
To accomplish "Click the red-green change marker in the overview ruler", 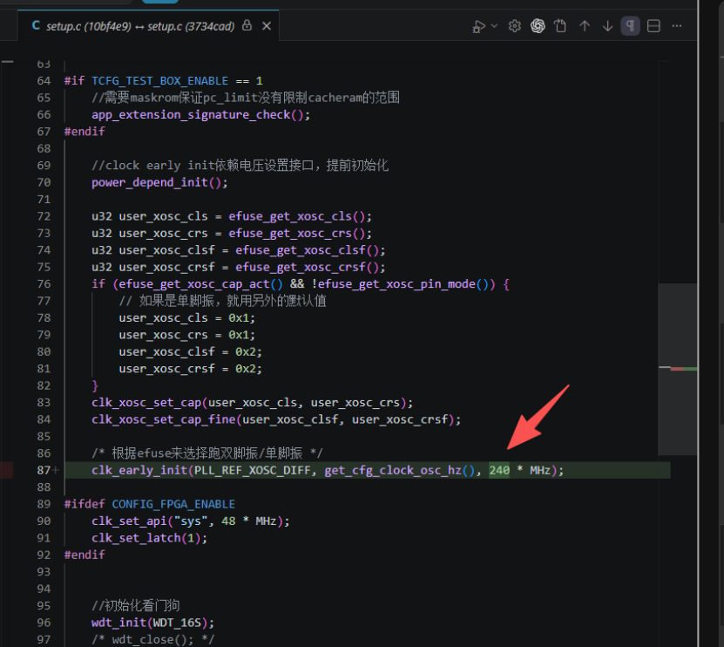I will [684, 369].
